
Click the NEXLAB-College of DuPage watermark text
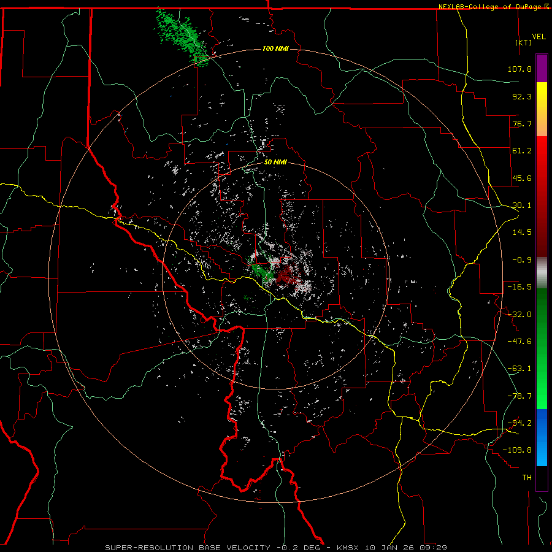(x=491, y=7)
